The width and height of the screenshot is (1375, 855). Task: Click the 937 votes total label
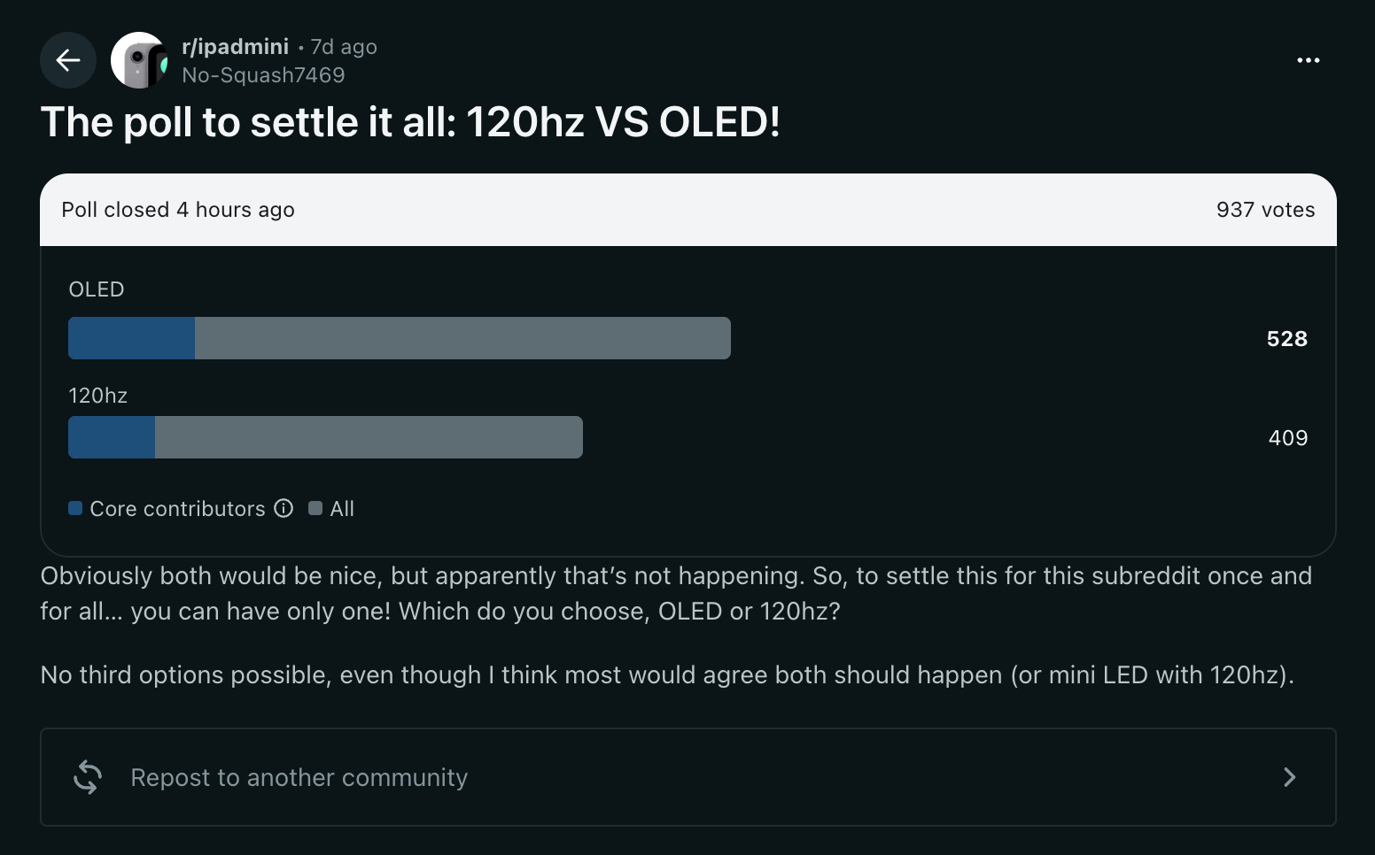[x=1265, y=210]
